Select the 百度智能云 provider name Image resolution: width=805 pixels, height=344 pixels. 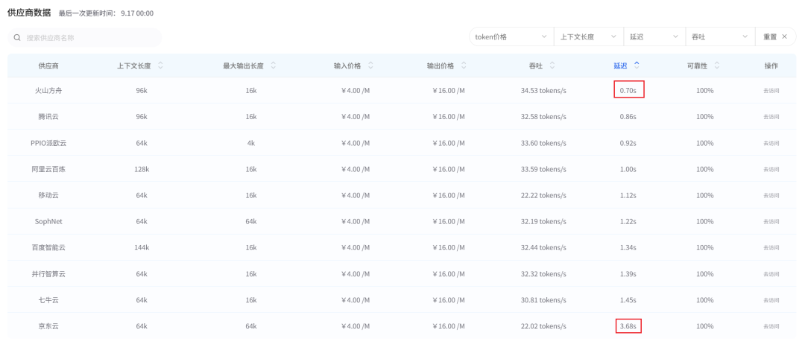[48, 248]
